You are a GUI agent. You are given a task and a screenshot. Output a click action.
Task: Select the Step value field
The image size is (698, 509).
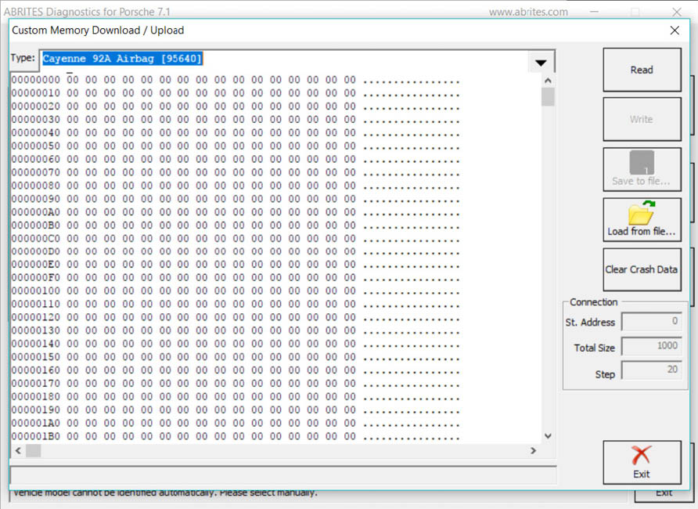(651, 370)
